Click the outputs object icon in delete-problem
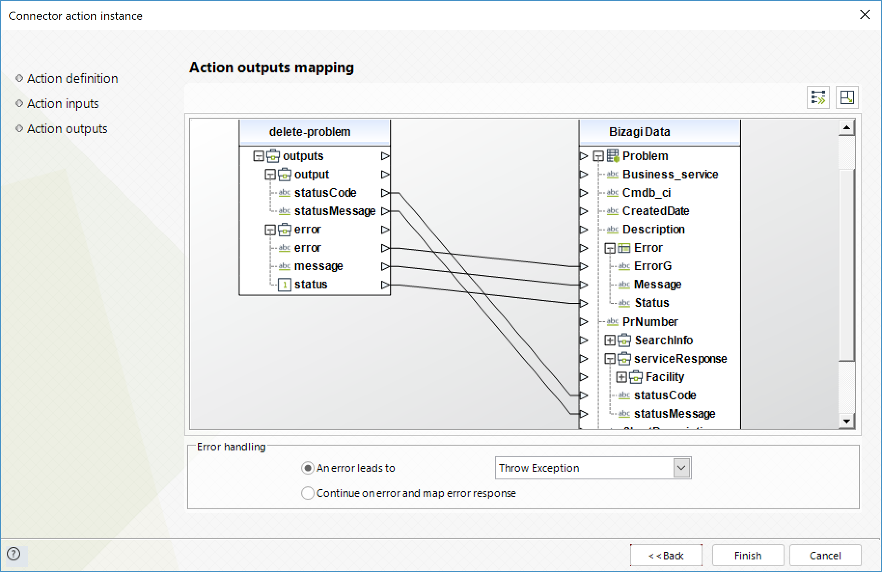 coord(273,156)
